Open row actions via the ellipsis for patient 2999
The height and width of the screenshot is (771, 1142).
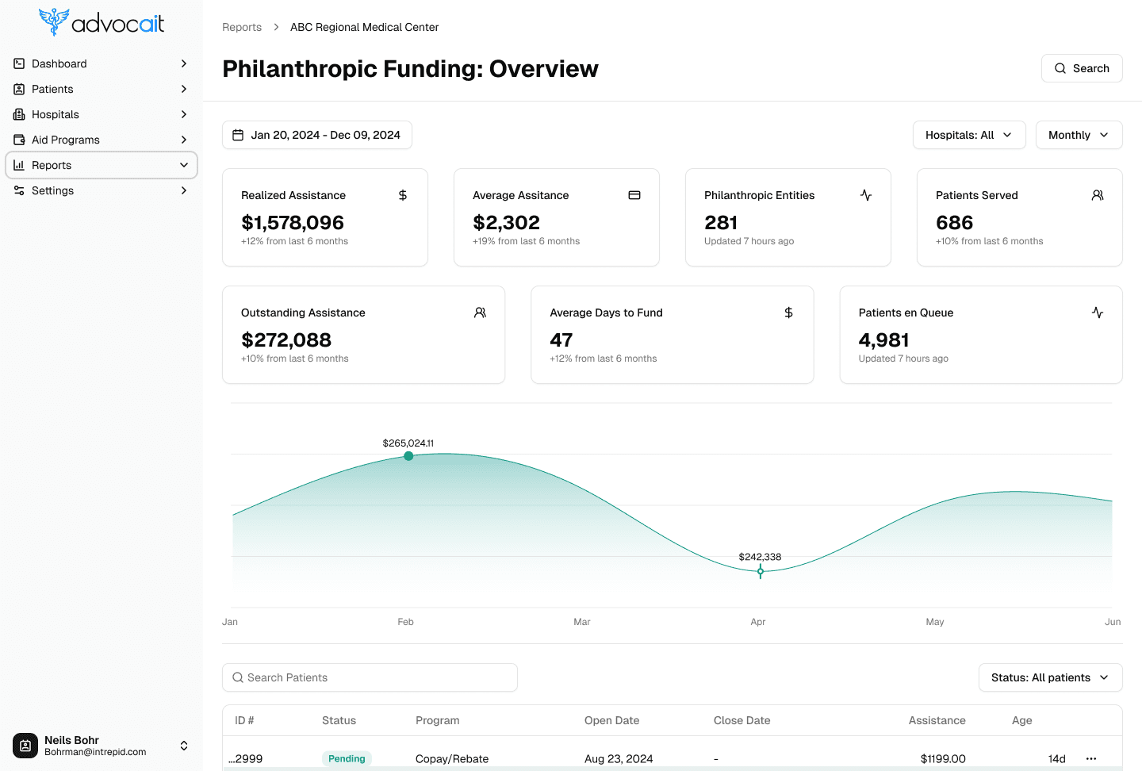coord(1090,758)
